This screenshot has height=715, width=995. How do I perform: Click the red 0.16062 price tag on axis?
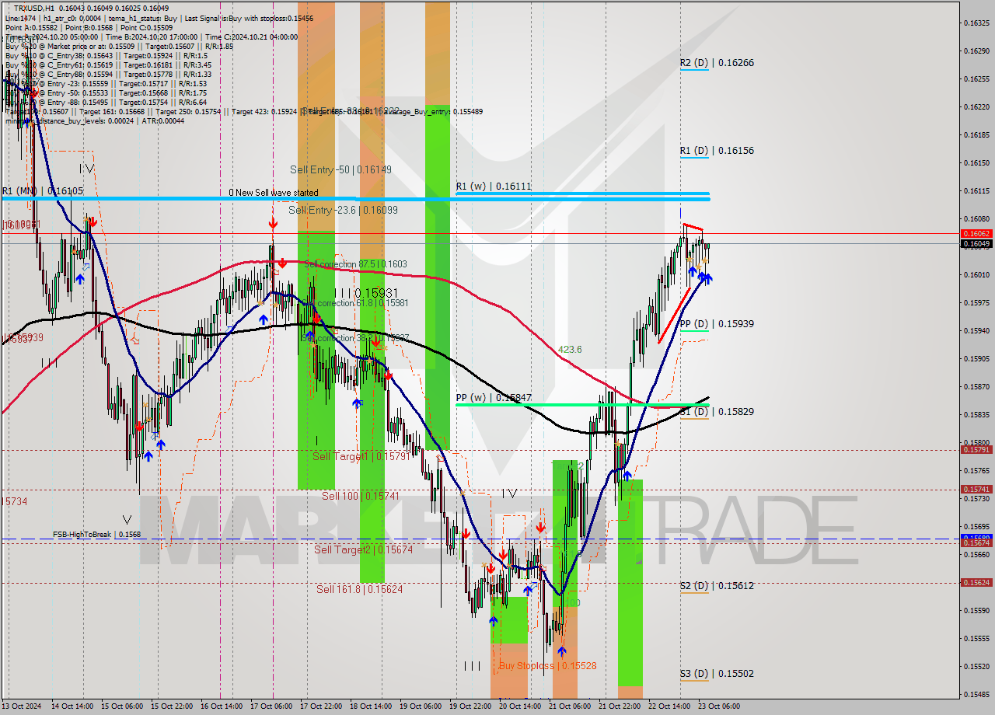(x=976, y=233)
